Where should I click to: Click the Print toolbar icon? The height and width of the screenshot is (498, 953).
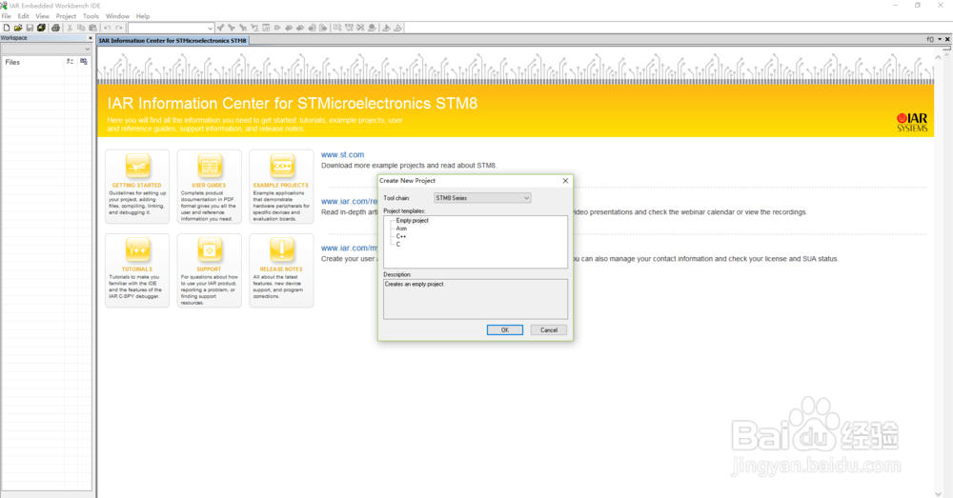55,28
